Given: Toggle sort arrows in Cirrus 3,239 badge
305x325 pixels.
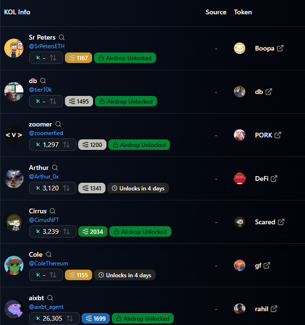Looking at the screenshot, I should coord(66,231).
